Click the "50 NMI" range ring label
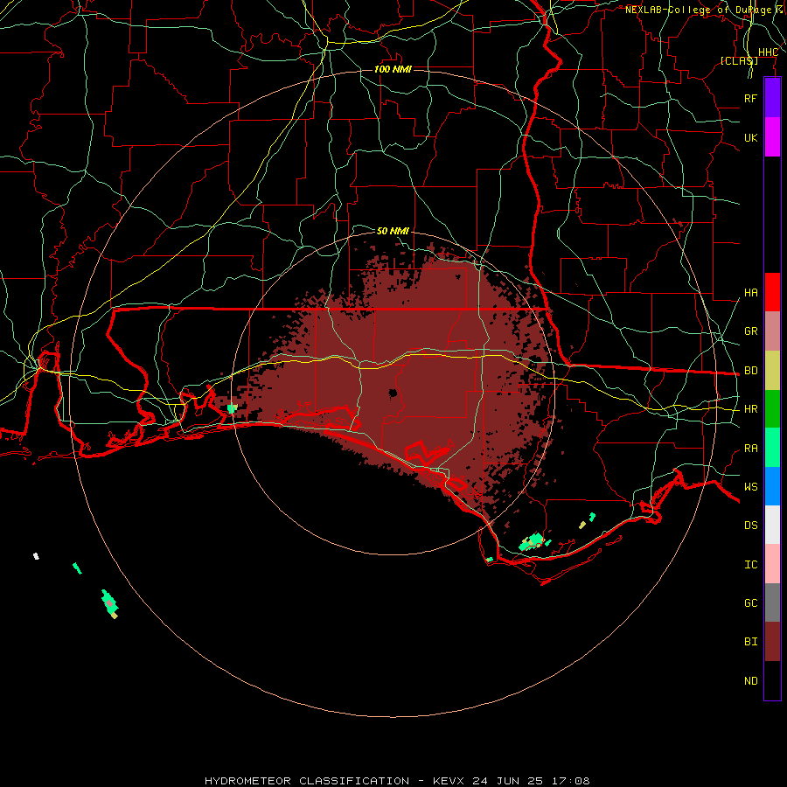Viewport: 787px width, 787px height. 393,231
